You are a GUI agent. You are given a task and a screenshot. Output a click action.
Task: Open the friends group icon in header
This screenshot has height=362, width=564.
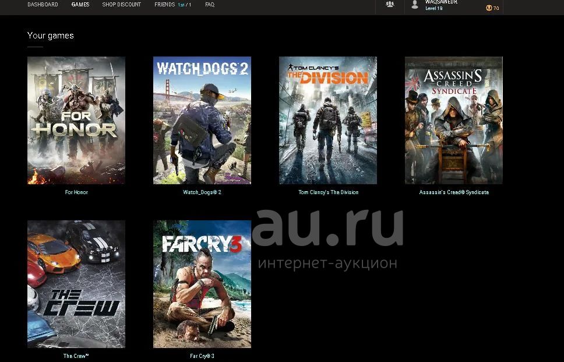coord(390,4)
